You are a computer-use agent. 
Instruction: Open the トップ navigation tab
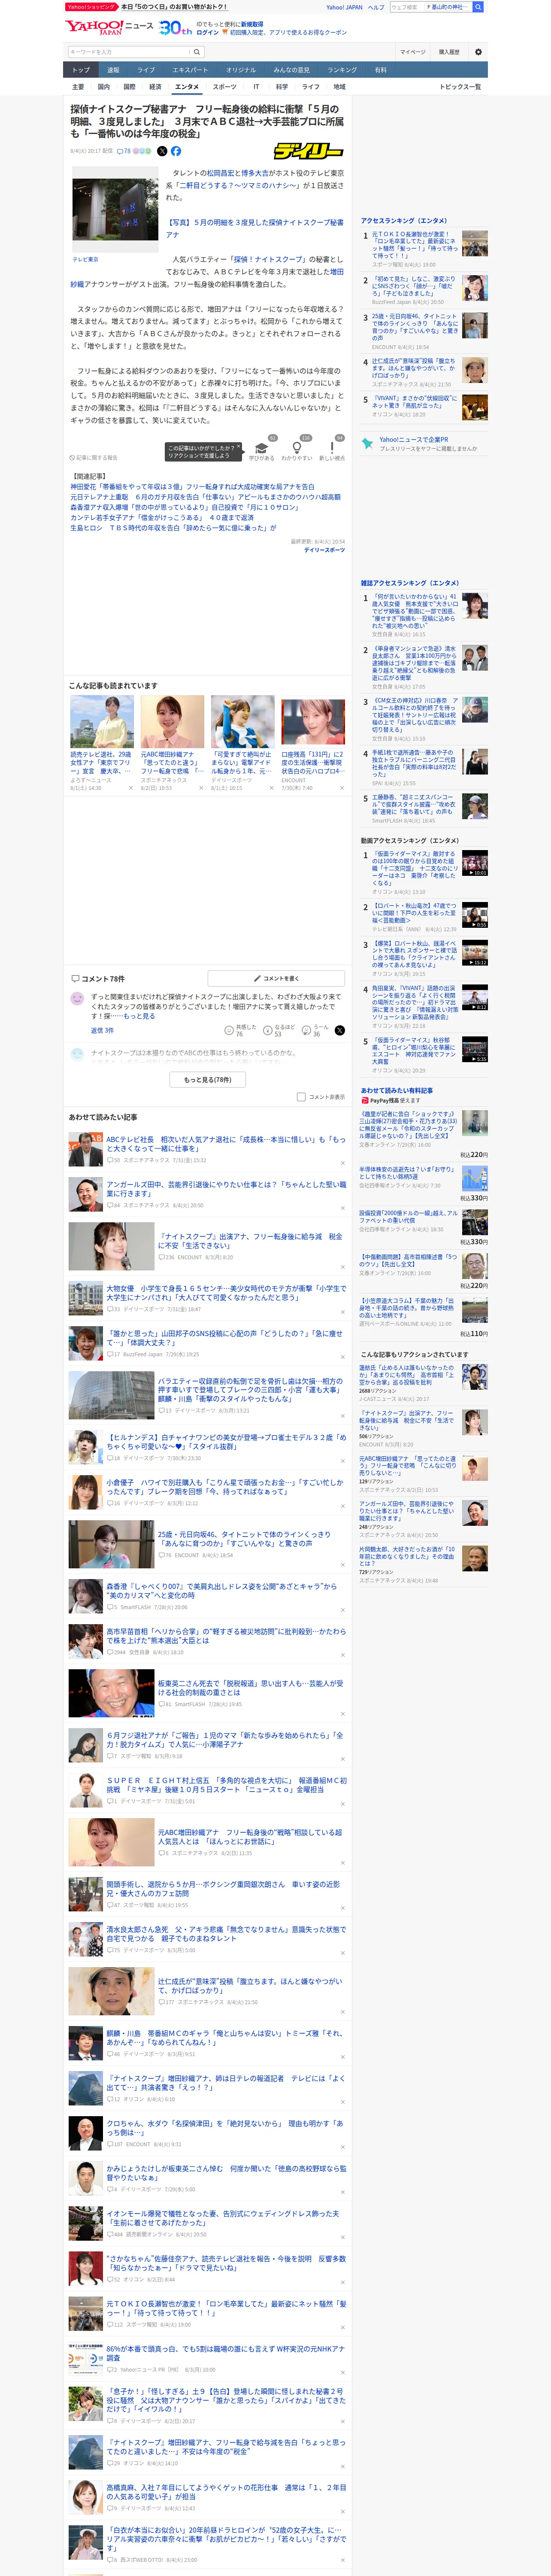(x=81, y=70)
